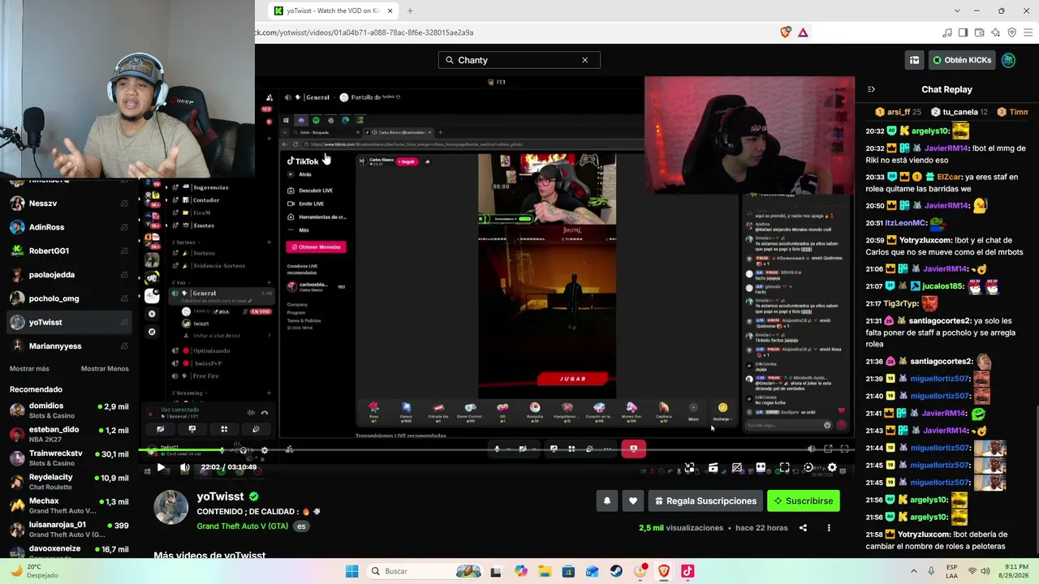Image resolution: width=1039 pixels, height=584 pixels.
Task: Select RobertGG1 in the sidebar
Action: pyautogui.click(x=69, y=251)
